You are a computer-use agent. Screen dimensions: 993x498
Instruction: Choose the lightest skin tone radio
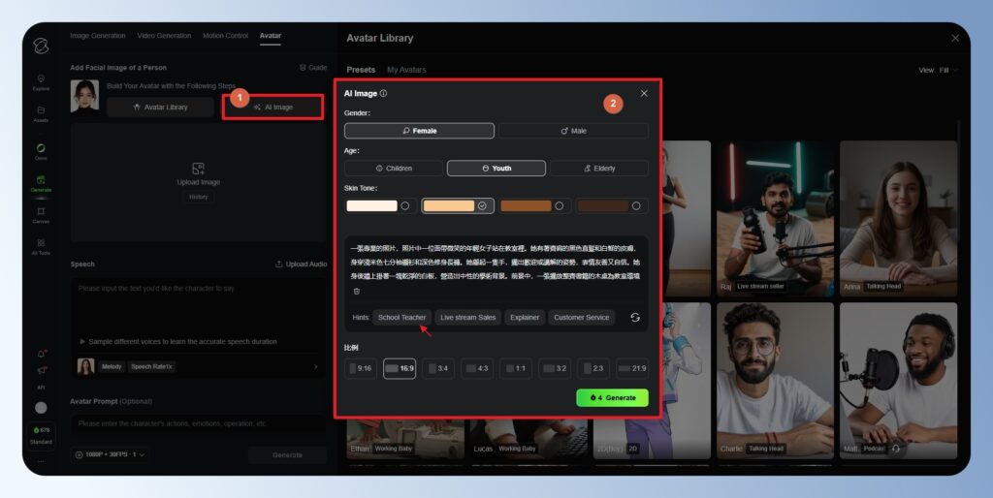tap(404, 205)
